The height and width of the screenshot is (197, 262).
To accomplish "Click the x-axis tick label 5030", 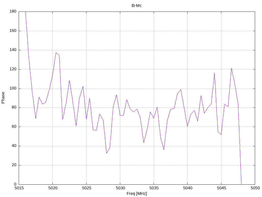I will 120,188.
